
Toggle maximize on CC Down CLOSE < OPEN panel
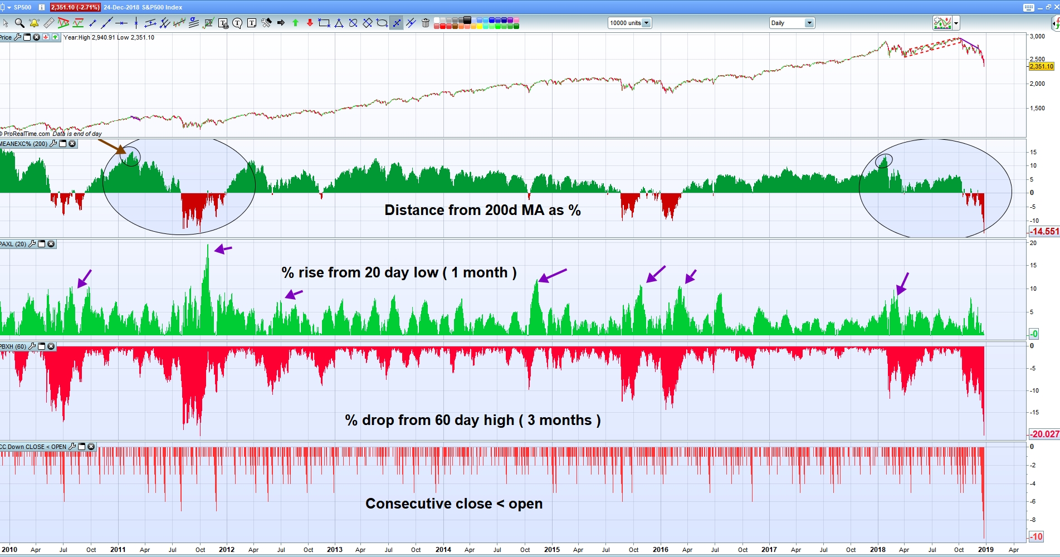tap(82, 447)
